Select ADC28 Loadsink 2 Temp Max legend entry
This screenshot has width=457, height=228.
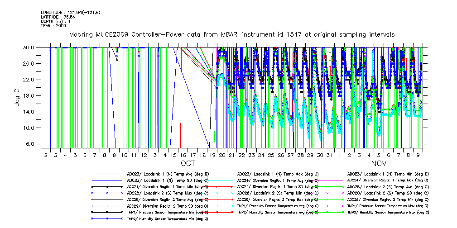click(168, 193)
